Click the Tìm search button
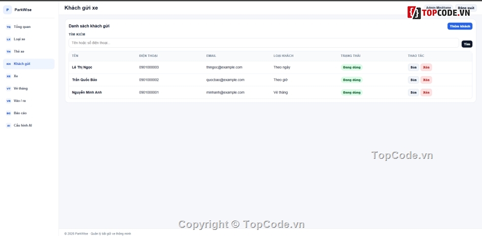This screenshot has width=482, height=236. coord(467,44)
